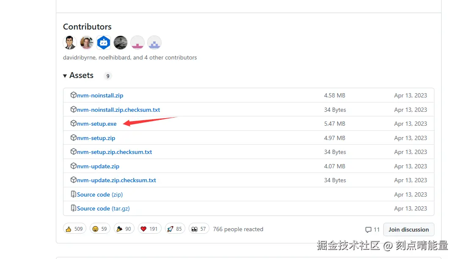Open the second contributor avatar photo

click(87, 43)
